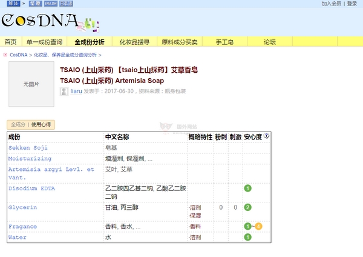Click the 加入会员 link
Viewport: 363px width, 257px height.
331,4
